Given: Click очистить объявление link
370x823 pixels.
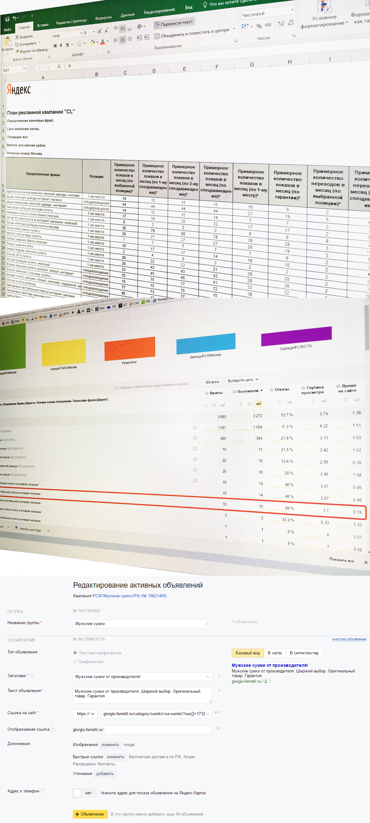Looking at the screenshot, I should pyautogui.click(x=349, y=639).
